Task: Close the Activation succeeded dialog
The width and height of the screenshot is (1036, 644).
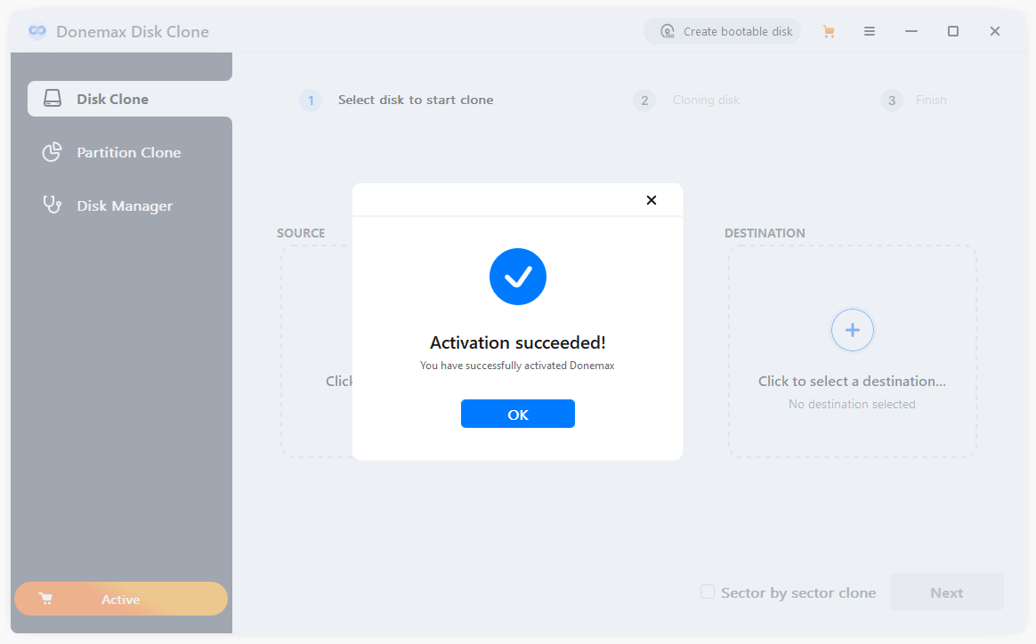Action: coord(652,200)
